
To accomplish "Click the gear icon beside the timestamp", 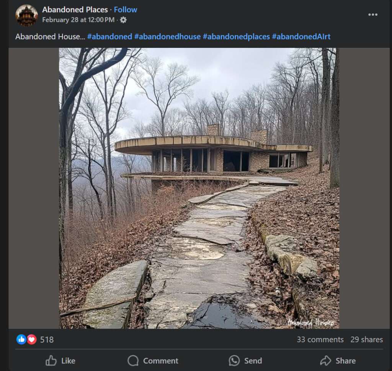I will point(123,20).
